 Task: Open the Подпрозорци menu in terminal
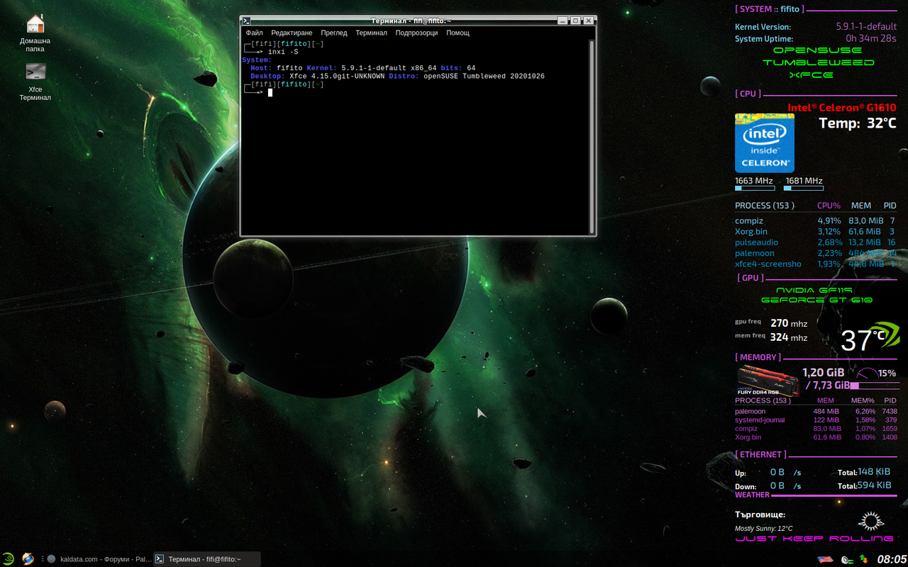click(x=416, y=33)
